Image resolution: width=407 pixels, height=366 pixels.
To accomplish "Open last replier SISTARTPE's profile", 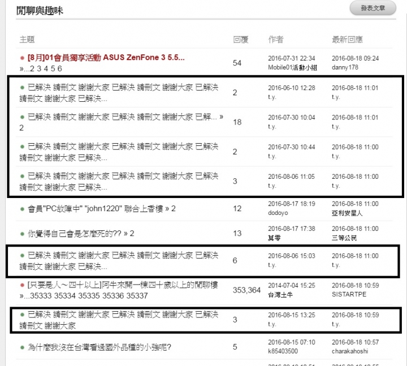I will (349, 294).
